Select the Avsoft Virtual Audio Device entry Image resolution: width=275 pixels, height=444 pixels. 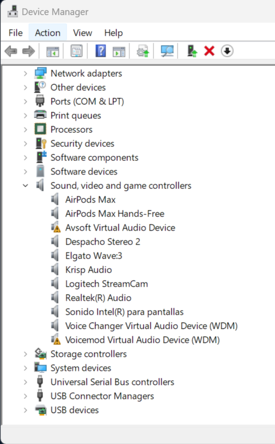pos(120,228)
